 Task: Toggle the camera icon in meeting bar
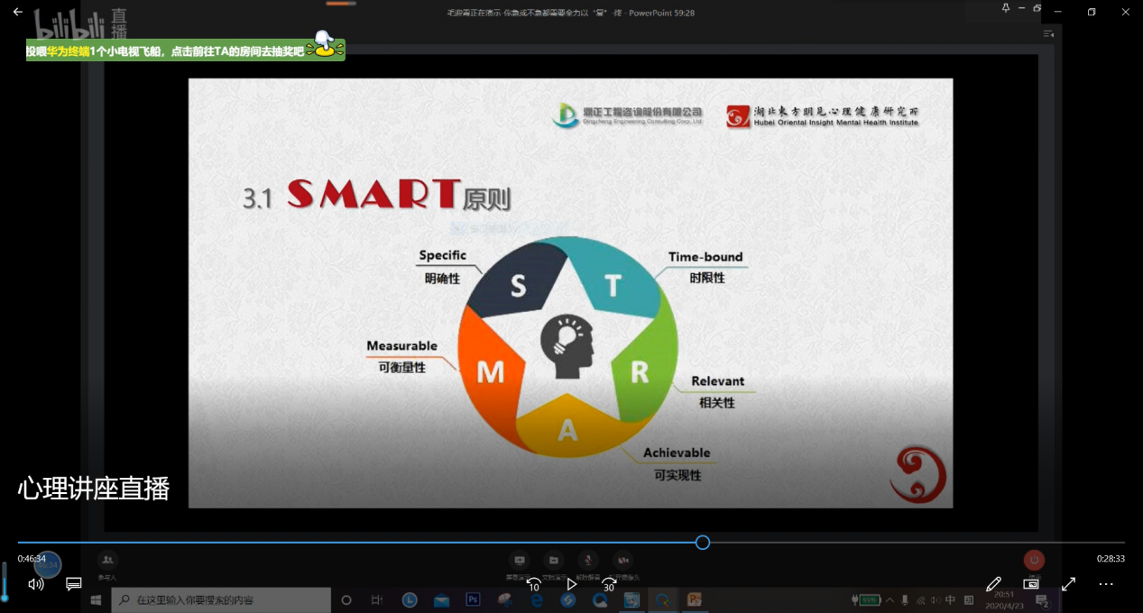(622, 561)
